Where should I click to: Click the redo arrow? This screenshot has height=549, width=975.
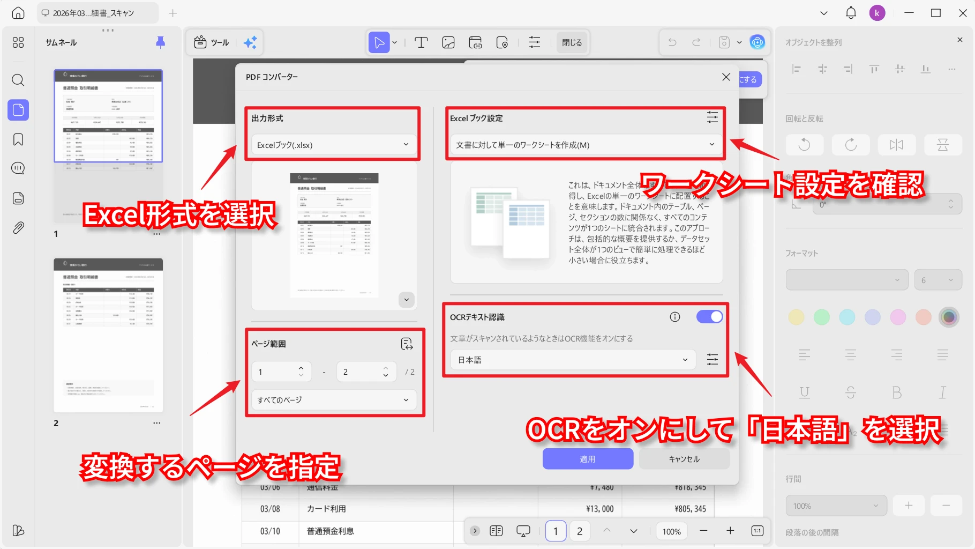tap(696, 42)
